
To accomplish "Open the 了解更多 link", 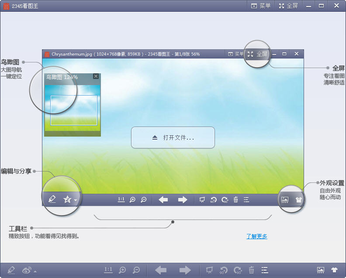I will [256, 237].
